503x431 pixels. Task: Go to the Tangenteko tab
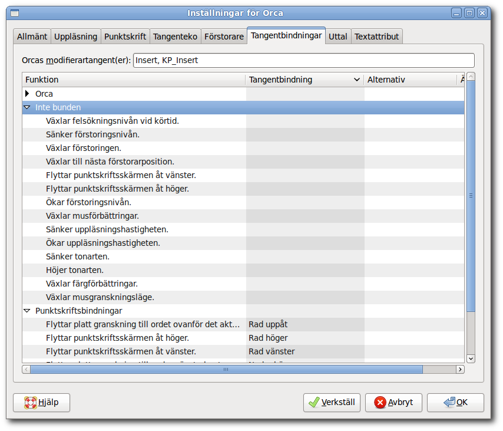coord(175,37)
